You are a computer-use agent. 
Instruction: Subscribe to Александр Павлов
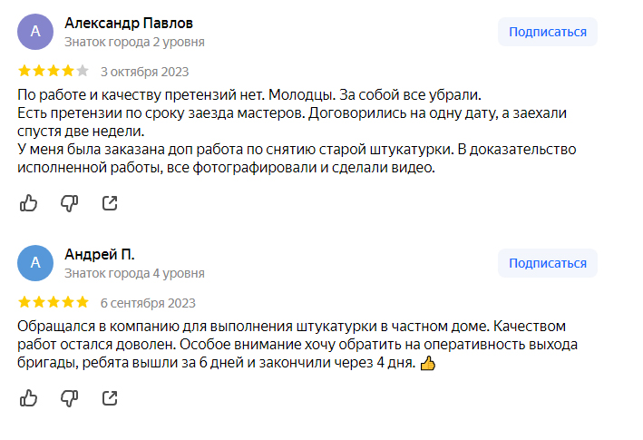(x=547, y=32)
